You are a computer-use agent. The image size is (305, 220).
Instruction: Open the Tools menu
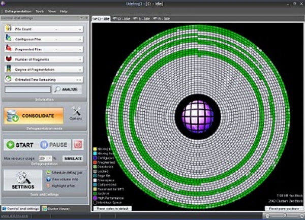[x=39, y=11]
